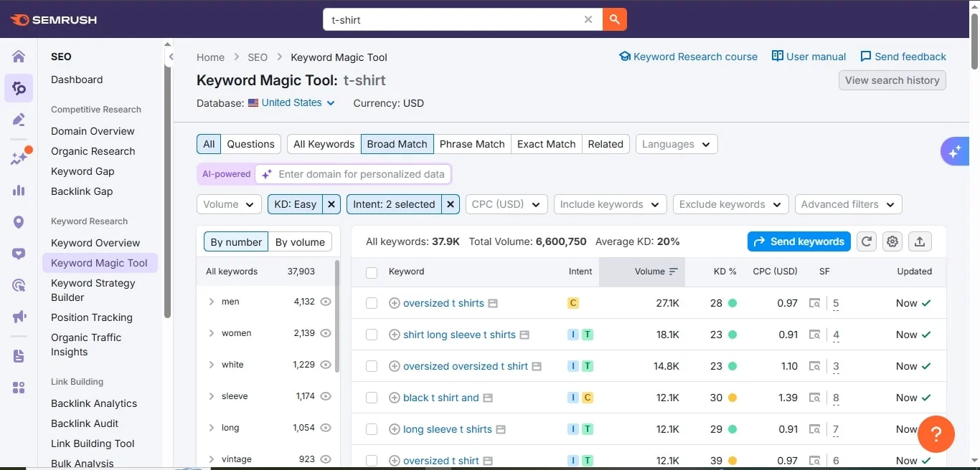
Task: Select all keywords with the header checkbox
Action: [x=372, y=272]
